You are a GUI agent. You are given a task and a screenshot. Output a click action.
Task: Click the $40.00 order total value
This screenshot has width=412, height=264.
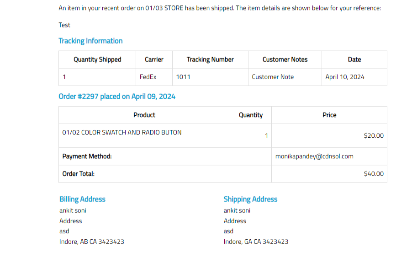[x=374, y=174]
